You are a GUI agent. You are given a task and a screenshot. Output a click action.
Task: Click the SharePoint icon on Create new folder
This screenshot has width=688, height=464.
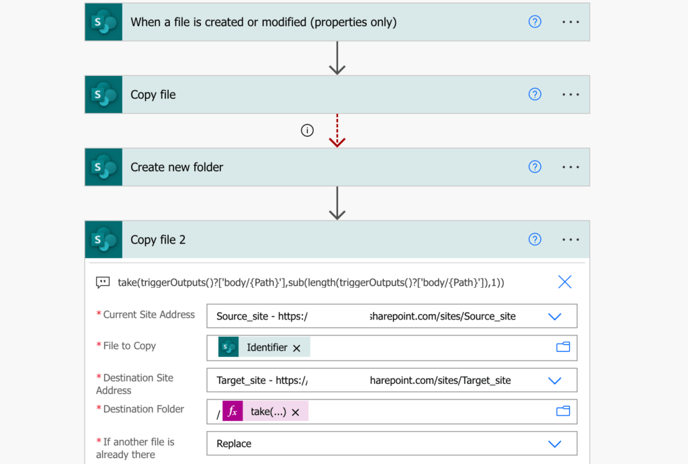pyautogui.click(x=103, y=167)
